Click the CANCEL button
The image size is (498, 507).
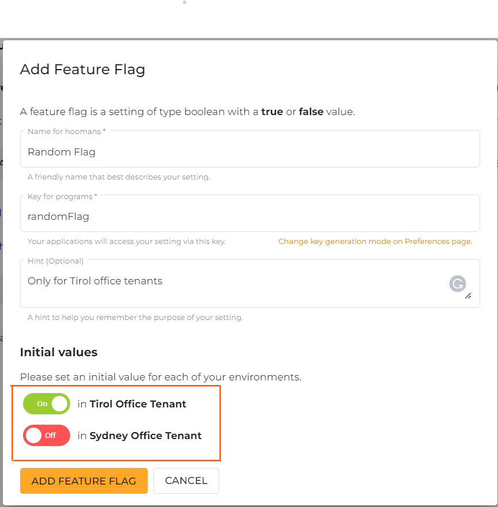coord(186,481)
